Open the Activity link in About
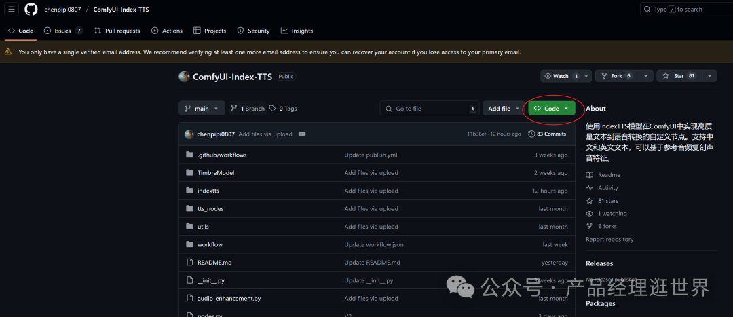The width and height of the screenshot is (733, 317). (602, 187)
